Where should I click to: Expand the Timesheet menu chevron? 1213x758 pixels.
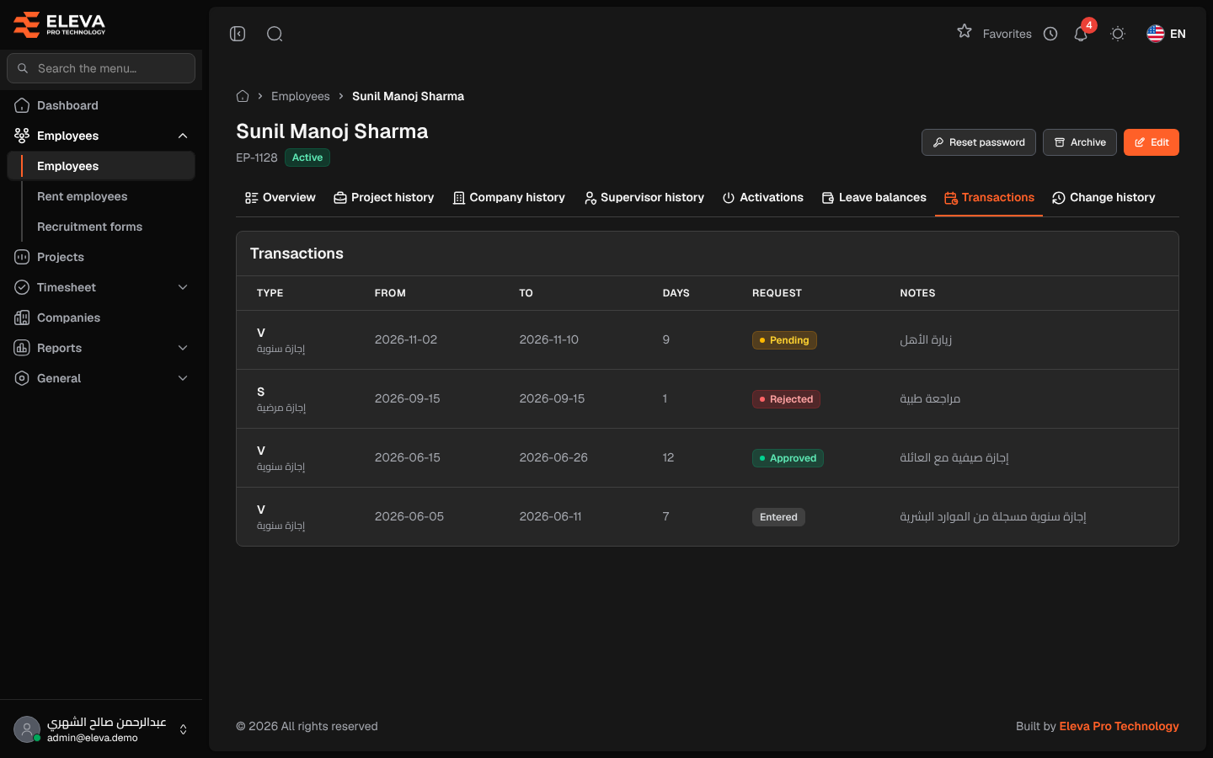[x=183, y=287]
